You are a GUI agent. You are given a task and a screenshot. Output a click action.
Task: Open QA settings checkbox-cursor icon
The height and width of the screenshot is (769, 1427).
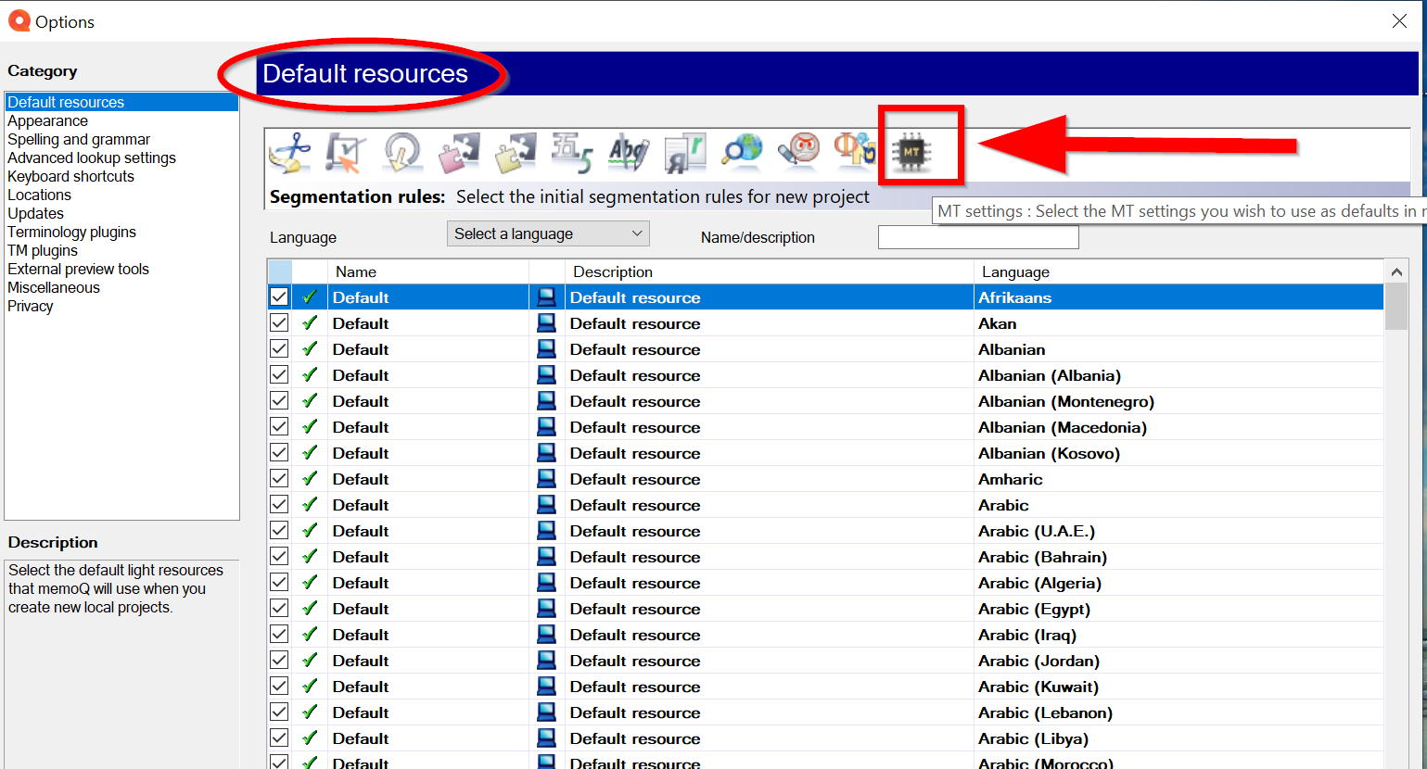tap(346, 152)
